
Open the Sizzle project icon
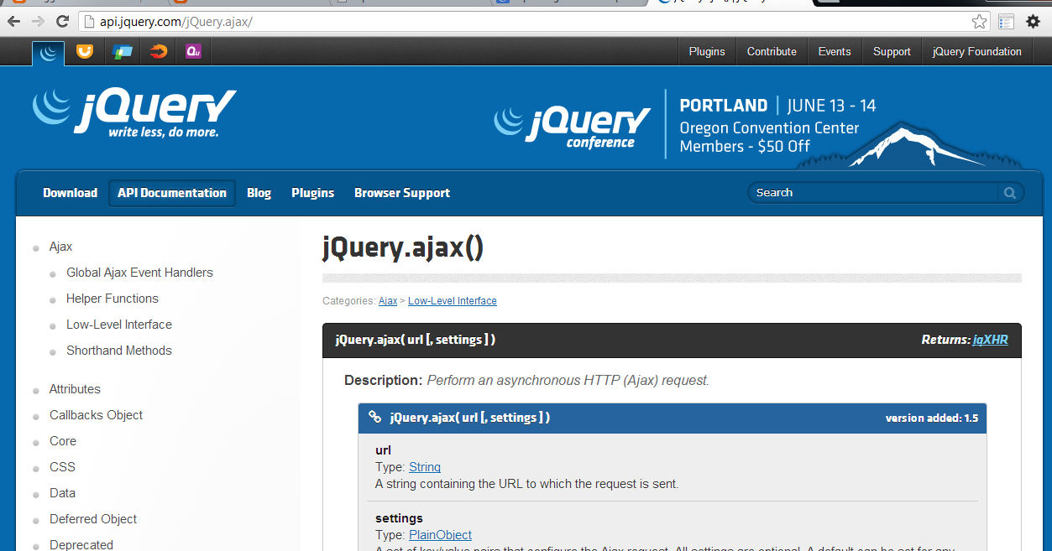(x=159, y=52)
